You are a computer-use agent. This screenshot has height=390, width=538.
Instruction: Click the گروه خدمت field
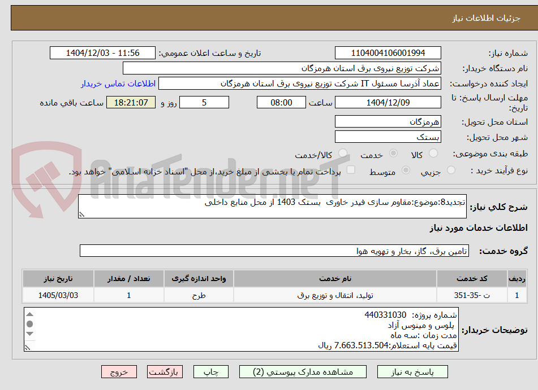274,251
